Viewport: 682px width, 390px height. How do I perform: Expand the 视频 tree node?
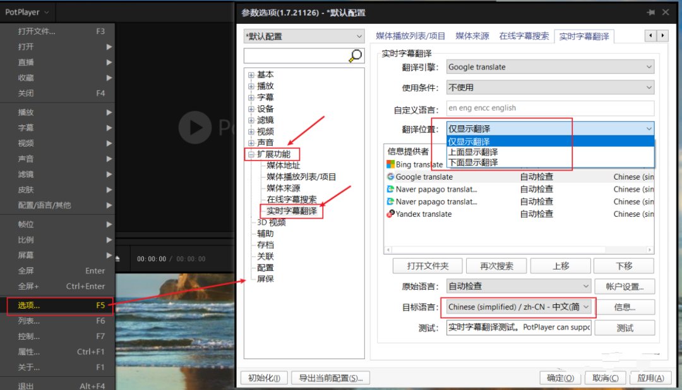[251, 132]
